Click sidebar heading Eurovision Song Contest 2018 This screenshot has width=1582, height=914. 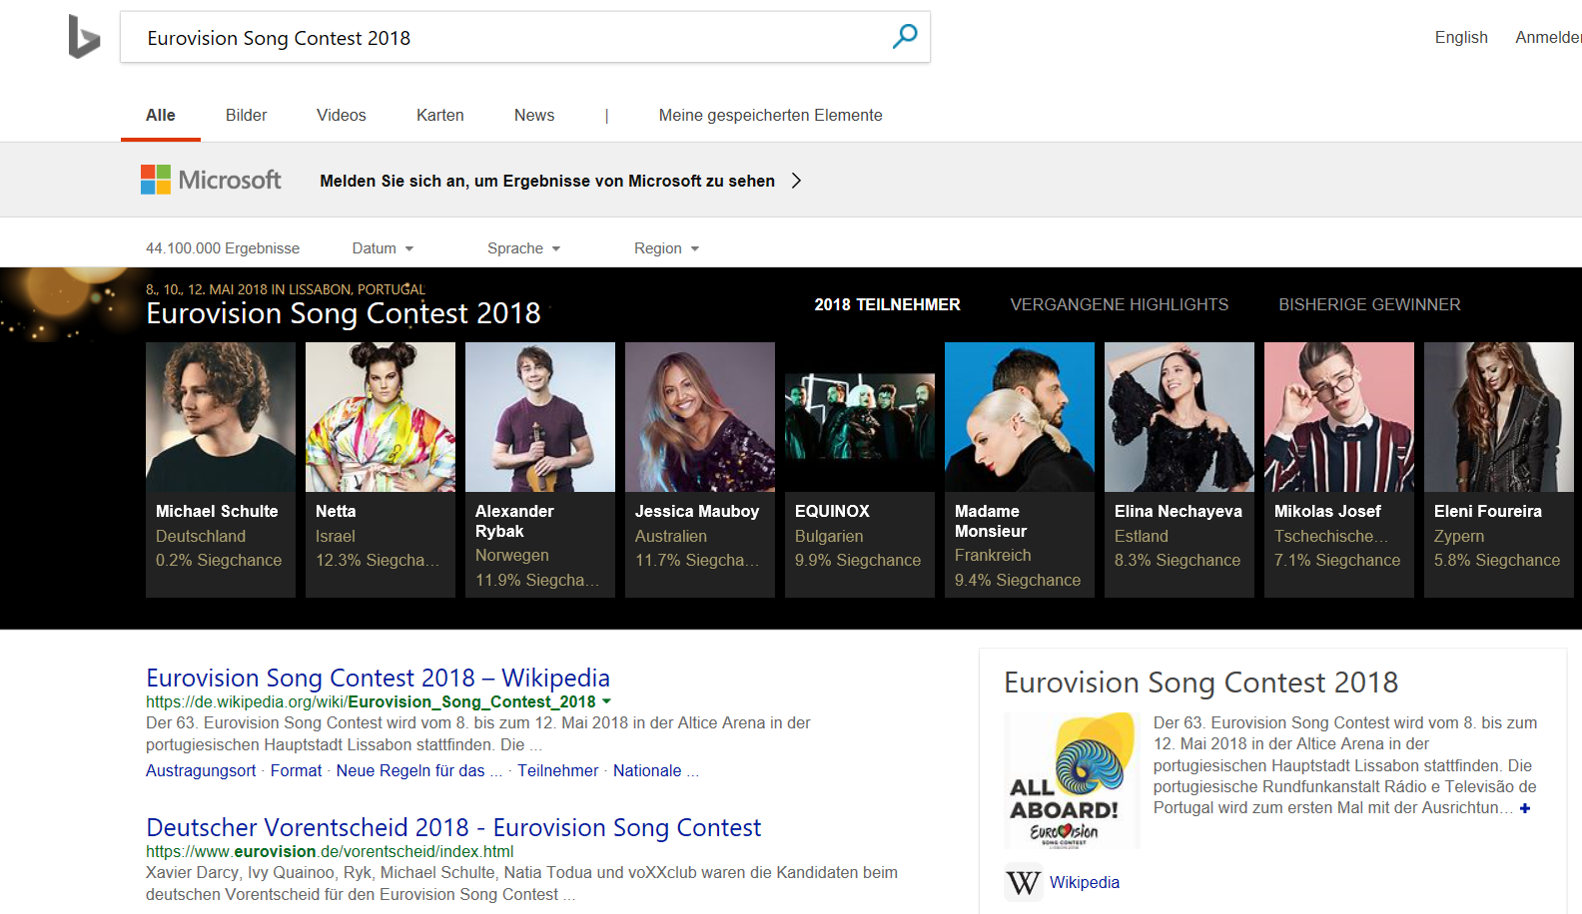(x=1200, y=683)
